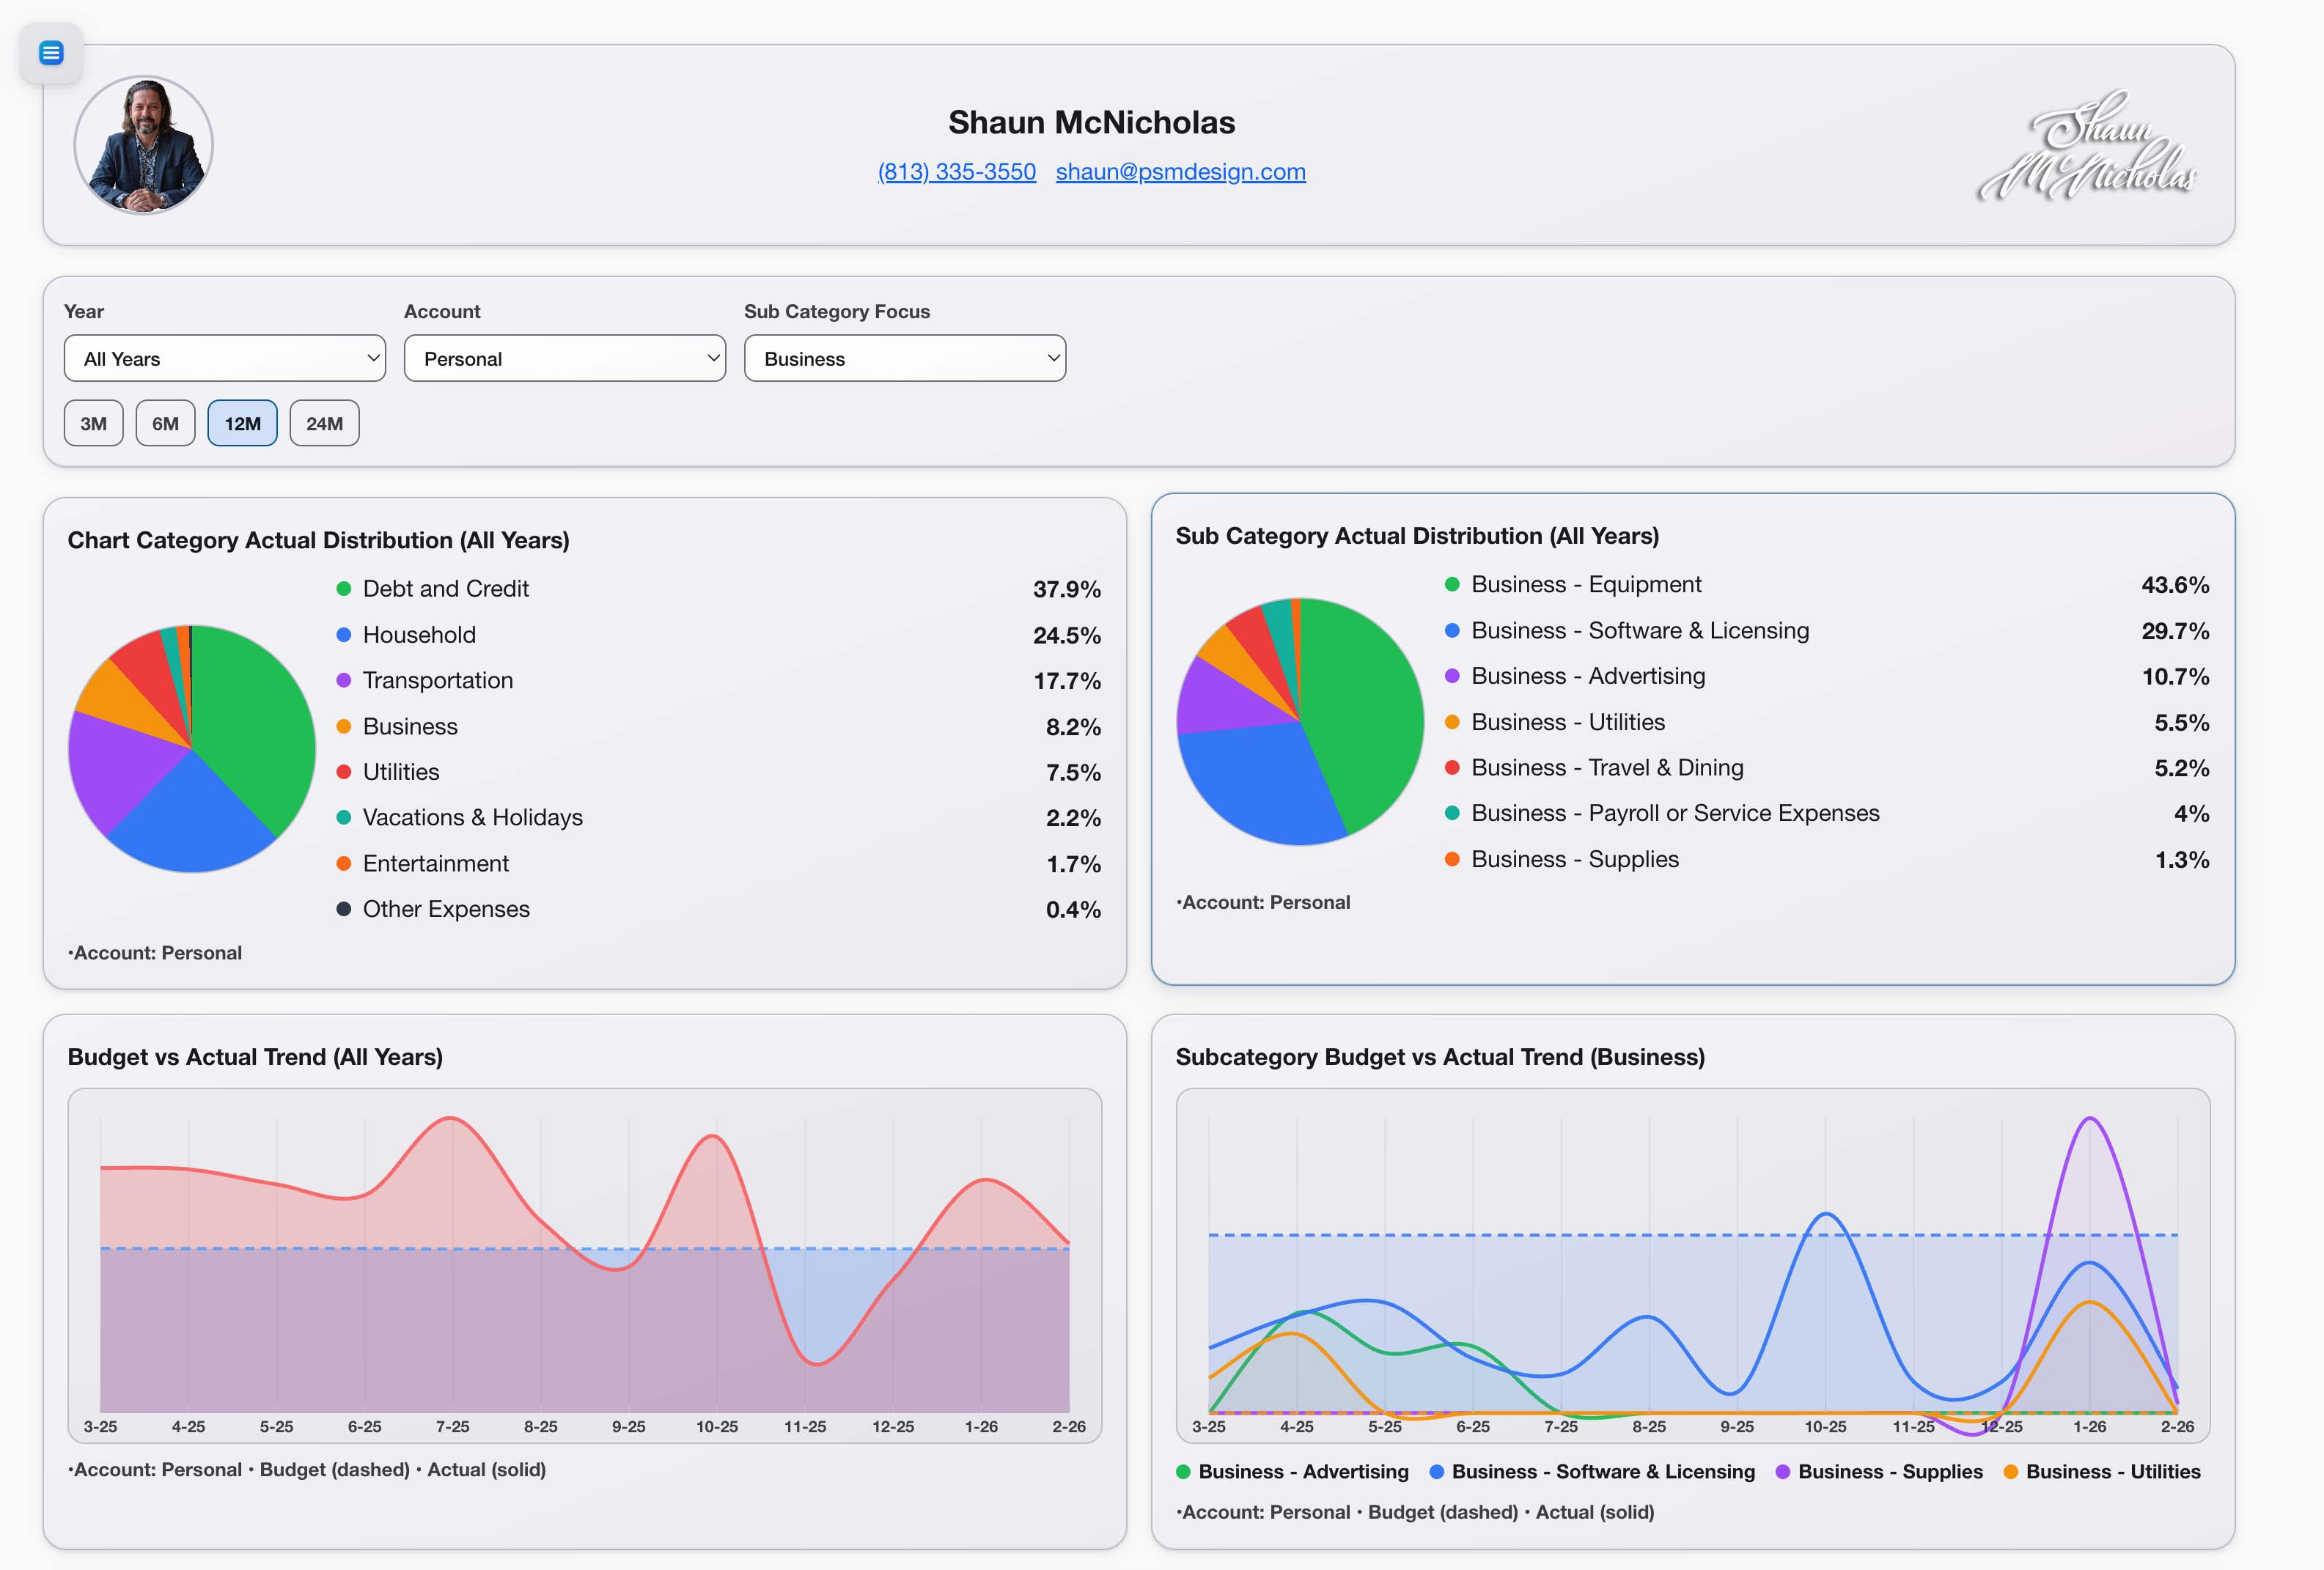
Task: Click the blue Household legend dot
Action: [x=344, y=635]
